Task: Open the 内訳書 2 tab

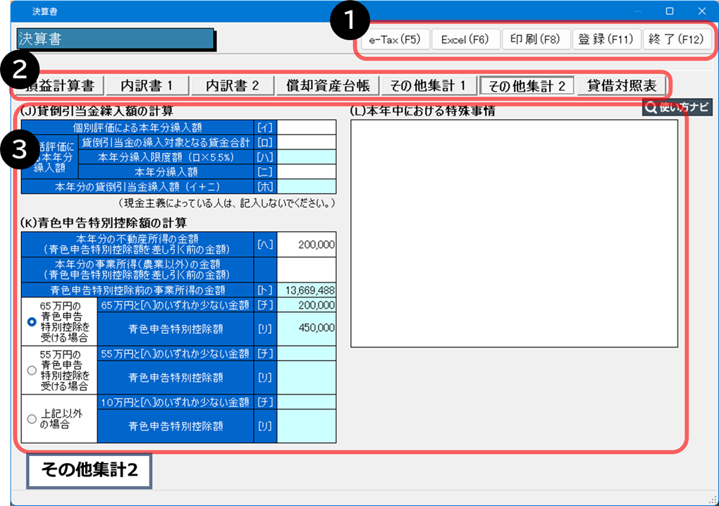Action: click(x=233, y=86)
